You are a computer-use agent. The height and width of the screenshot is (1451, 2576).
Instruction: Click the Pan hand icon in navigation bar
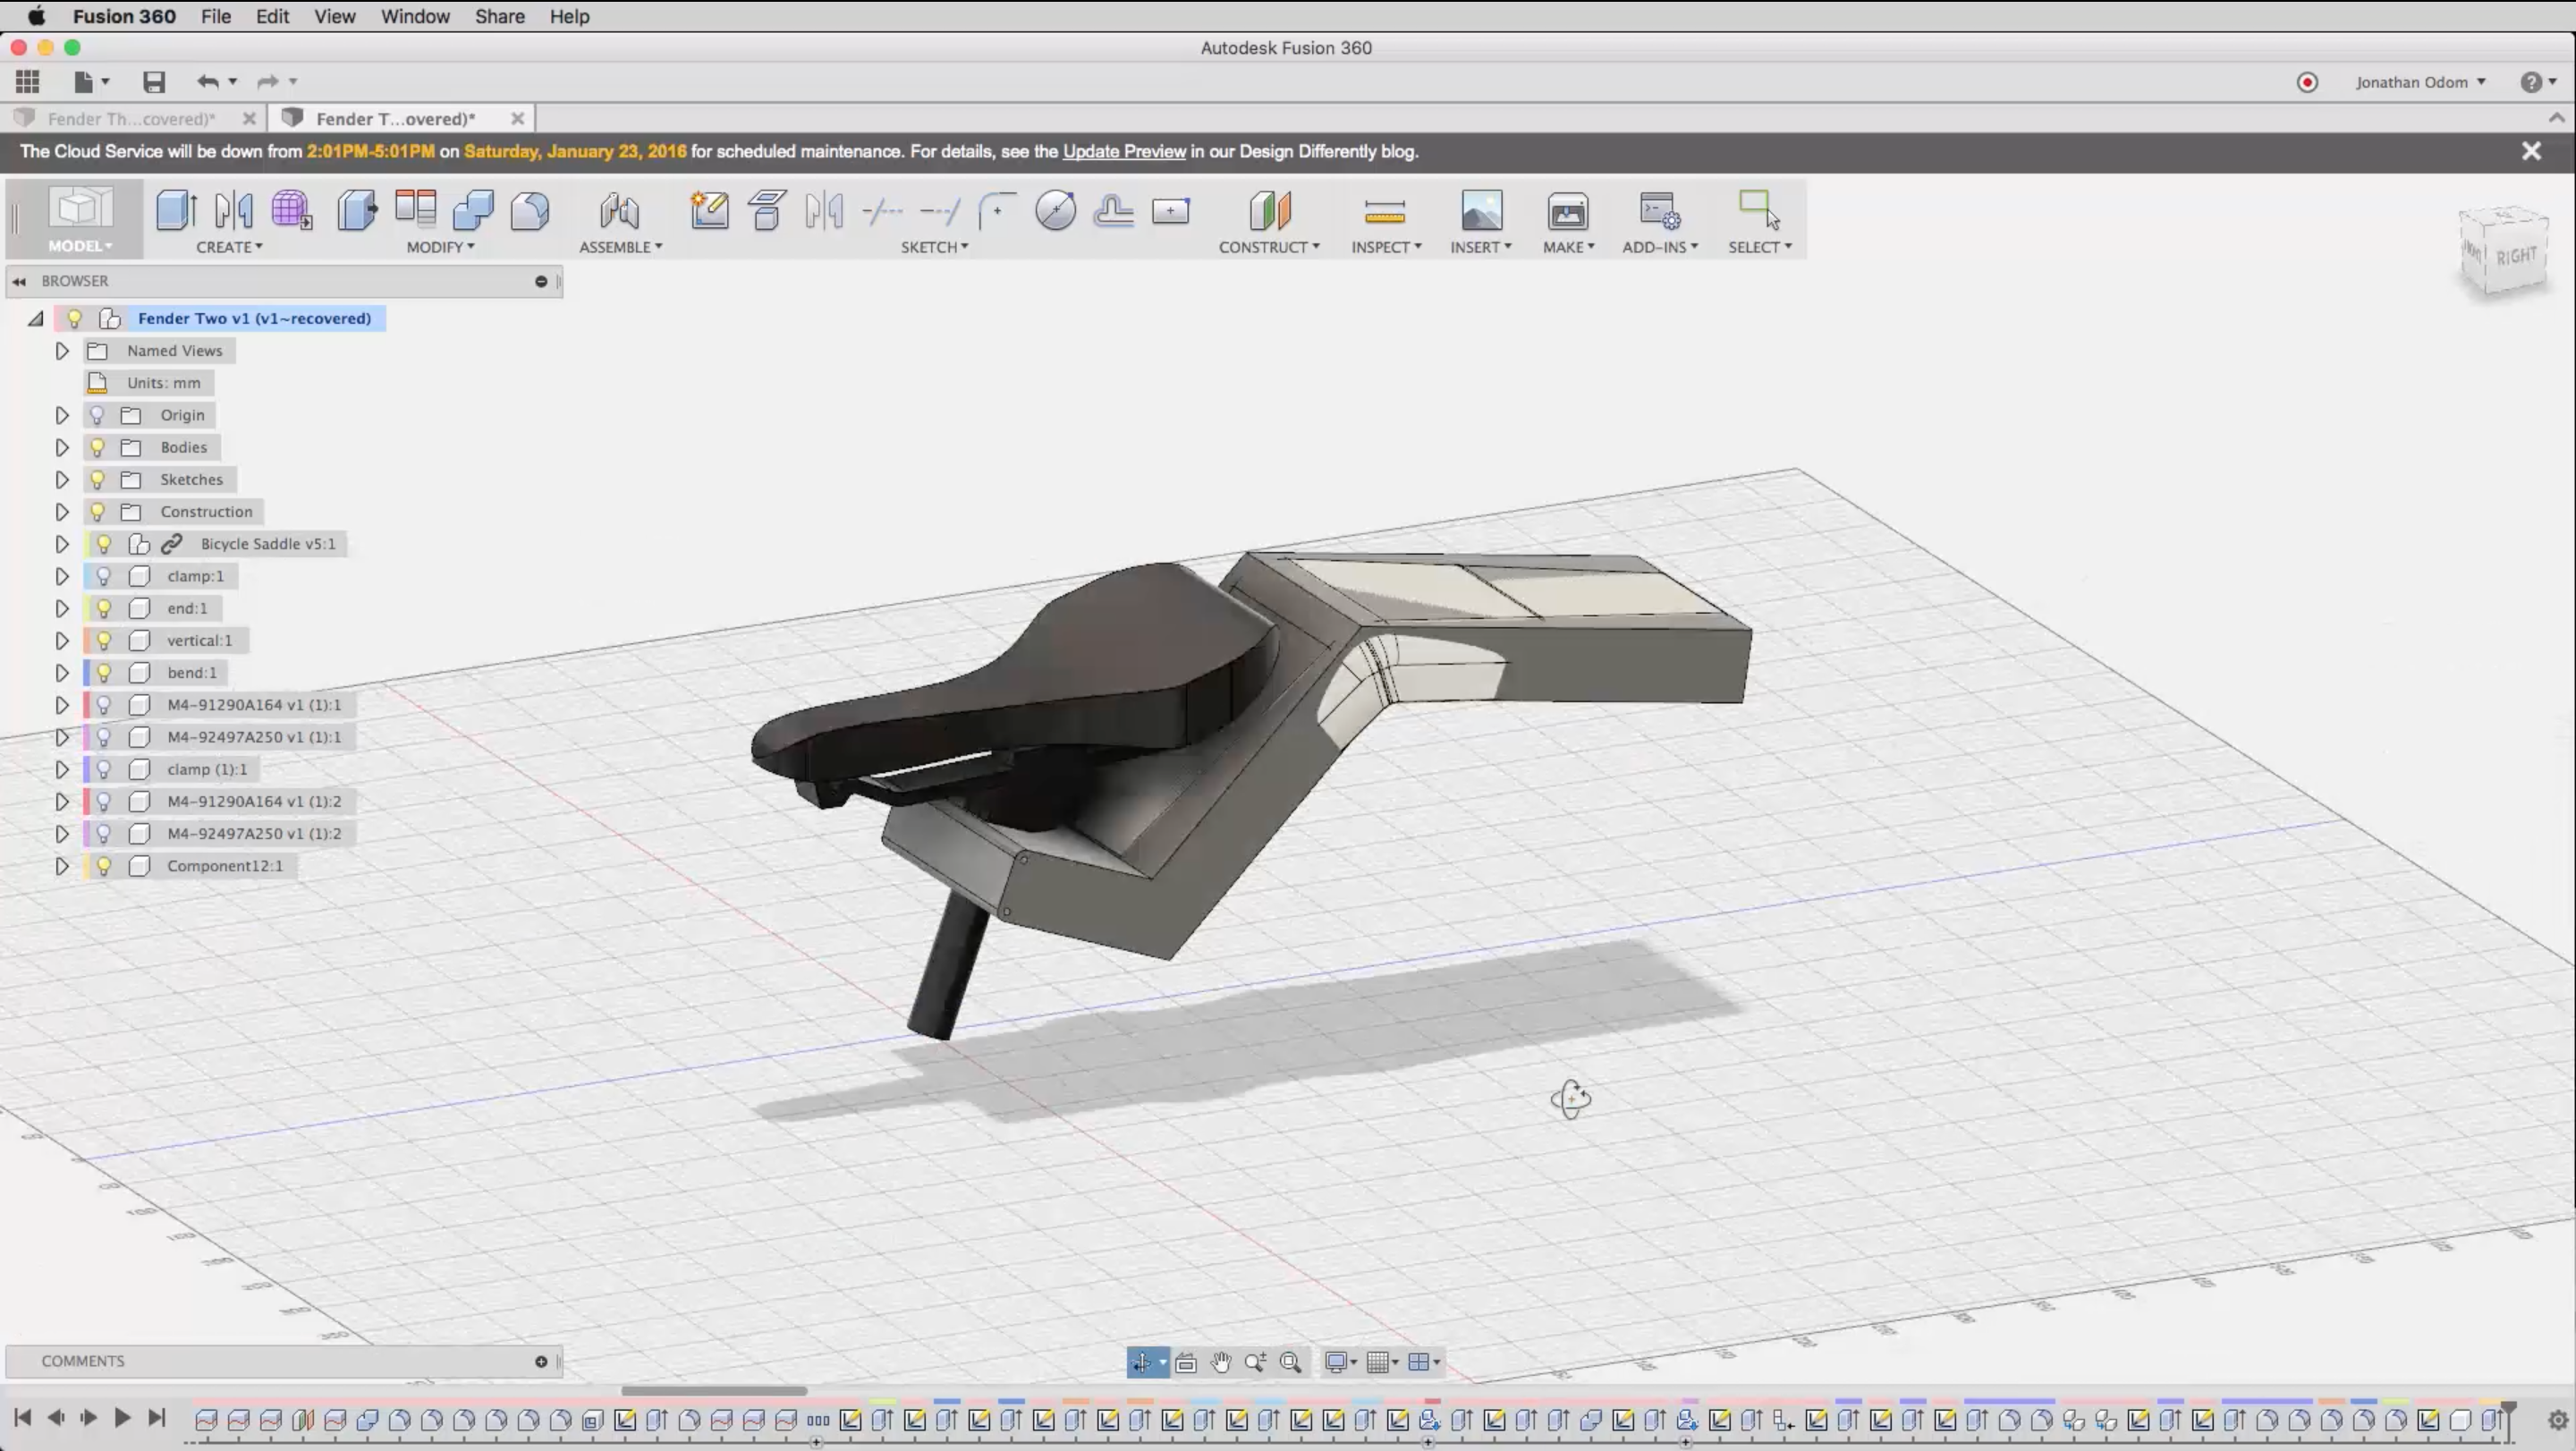1221,1362
